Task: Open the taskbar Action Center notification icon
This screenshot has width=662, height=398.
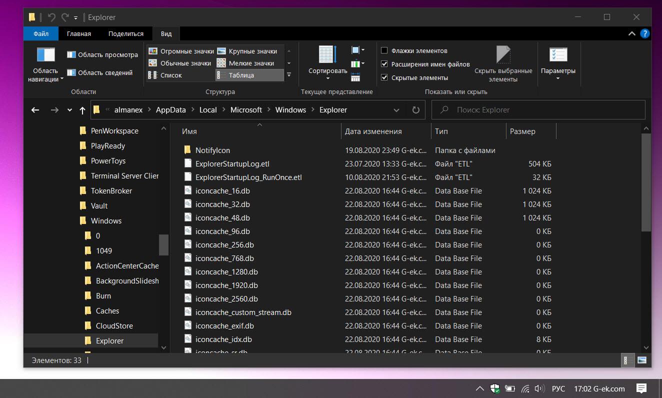Action: click(641, 388)
